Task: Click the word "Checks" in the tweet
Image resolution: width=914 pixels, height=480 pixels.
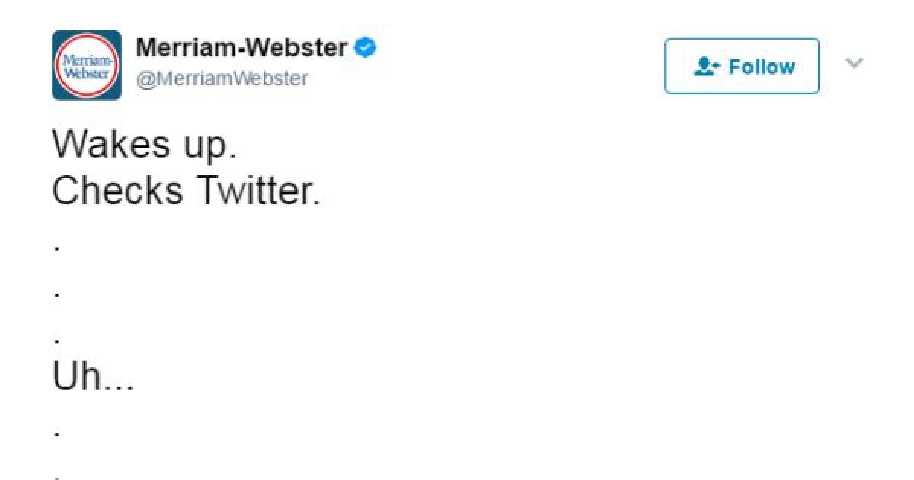Action: tap(117, 190)
